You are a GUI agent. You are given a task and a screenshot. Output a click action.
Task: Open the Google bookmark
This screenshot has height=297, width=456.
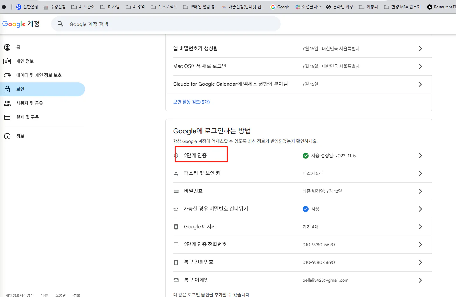point(280,7)
